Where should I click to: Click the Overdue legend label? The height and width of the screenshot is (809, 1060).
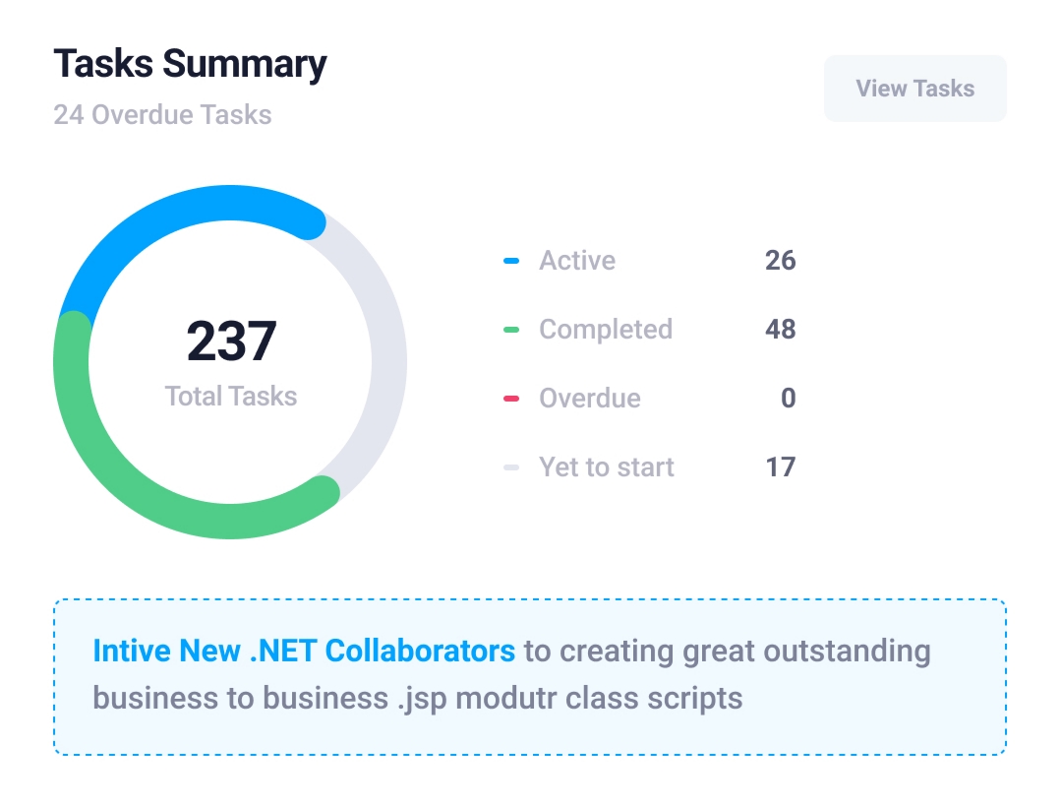[590, 399]
